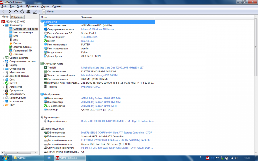Select the Системная память row
The image size is (258, 161).
97,79
